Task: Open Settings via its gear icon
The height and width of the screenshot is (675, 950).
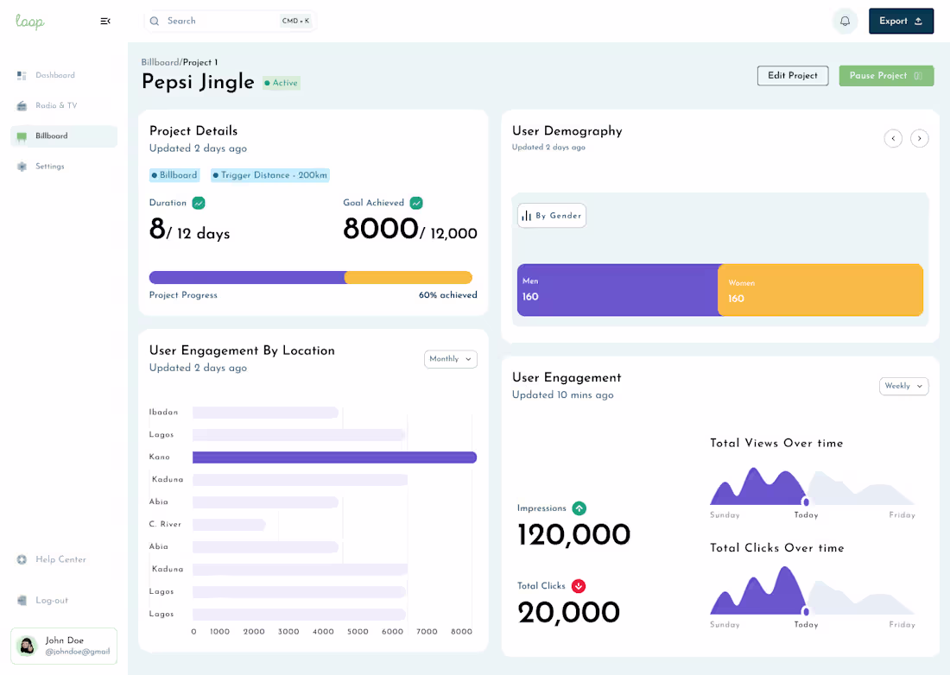Action: pos(21,166)
